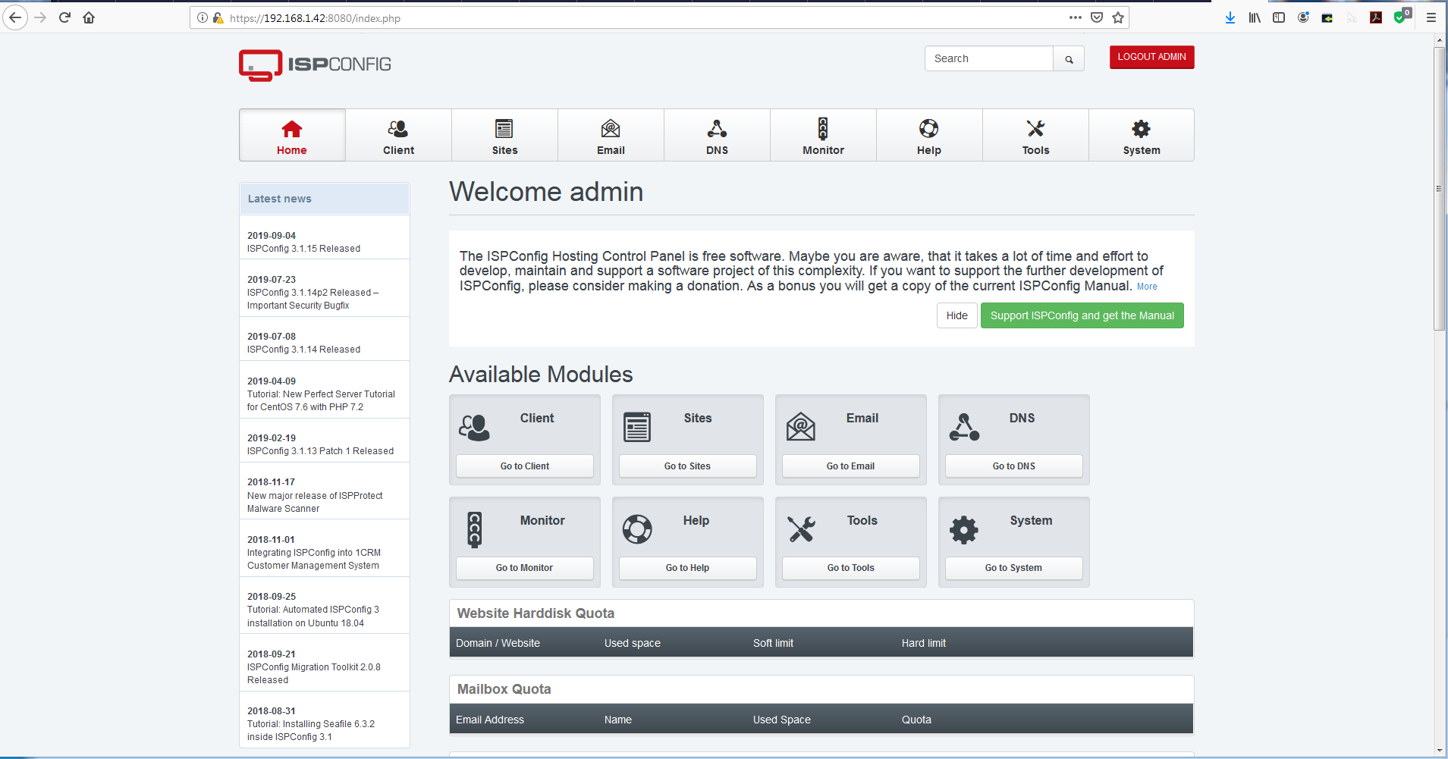Open news ISPConfig 3.1.14 Released

click(303, 350)
